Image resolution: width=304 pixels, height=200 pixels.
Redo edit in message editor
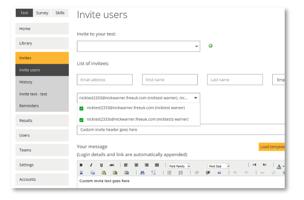point(246,173)
